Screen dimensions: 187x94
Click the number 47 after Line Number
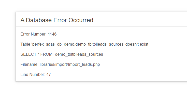tap(49, 74)
